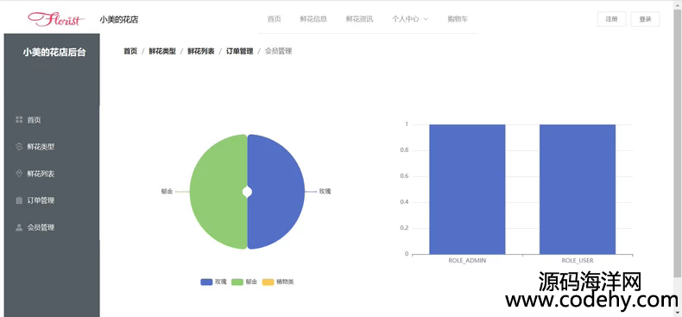This screenshot has width=682, height=317.
Task: Go to 订单管理 in the breadcrumb
Action: 239,51
